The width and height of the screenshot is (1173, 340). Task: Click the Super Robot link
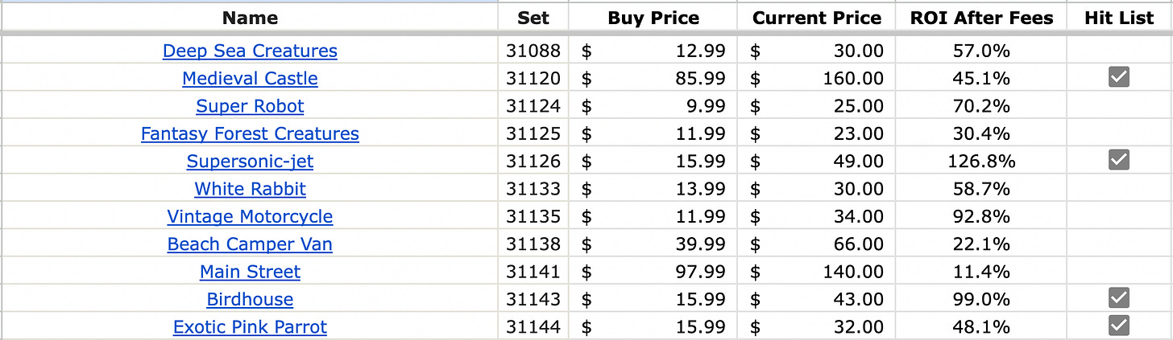pos(250,106)
